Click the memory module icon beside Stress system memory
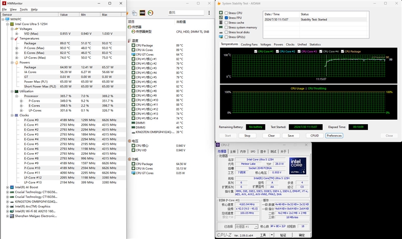 221,28
